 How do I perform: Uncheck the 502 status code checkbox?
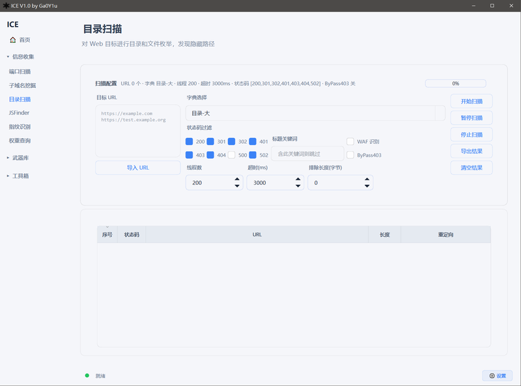[253, 155]
